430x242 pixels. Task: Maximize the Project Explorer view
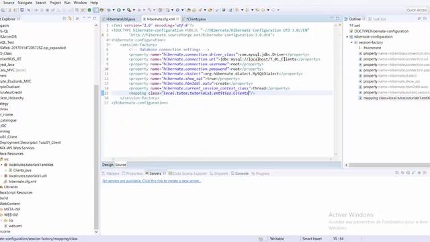click(95, 18)
